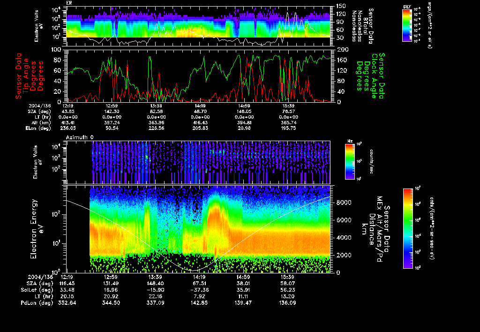
Task: Click the altitude value 416.43
Action: (x=200, y=123)
